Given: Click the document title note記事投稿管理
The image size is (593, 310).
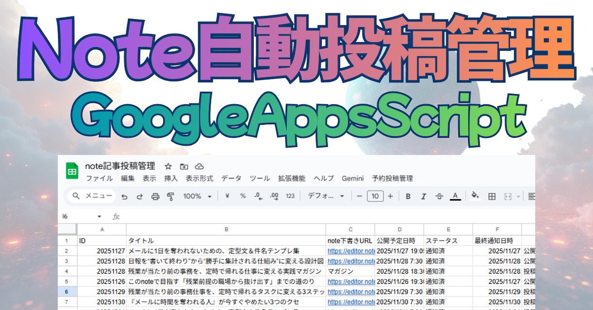Looking at the screenshot, I should pos(121,166).
